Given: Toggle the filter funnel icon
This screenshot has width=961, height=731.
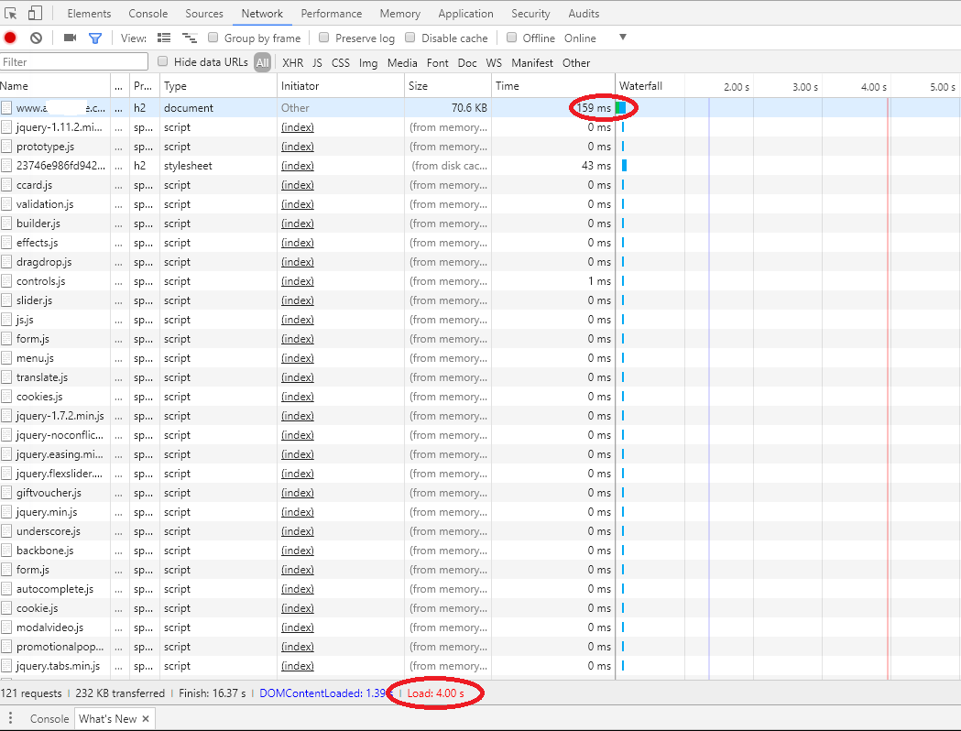Looking at the screenshot, I should point(95,38).
